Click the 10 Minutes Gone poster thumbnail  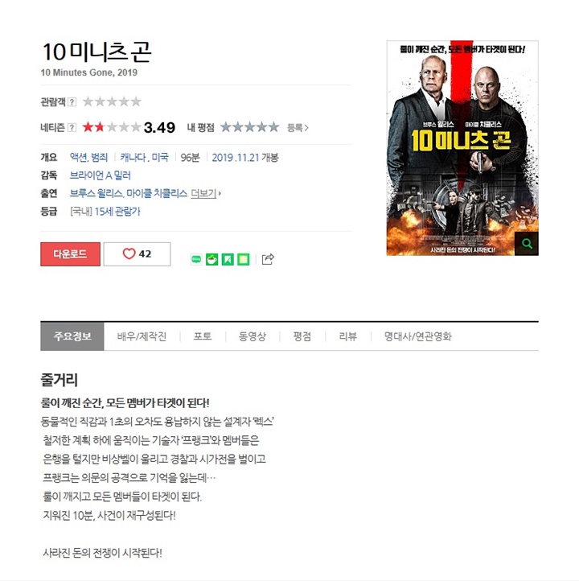pyautogui.click(x=462, y=148)
